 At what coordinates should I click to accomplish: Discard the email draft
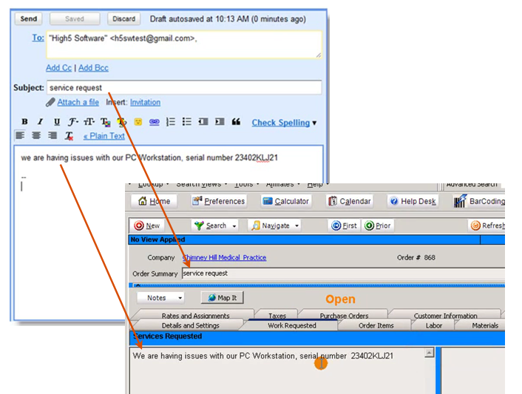pos(123,18)
